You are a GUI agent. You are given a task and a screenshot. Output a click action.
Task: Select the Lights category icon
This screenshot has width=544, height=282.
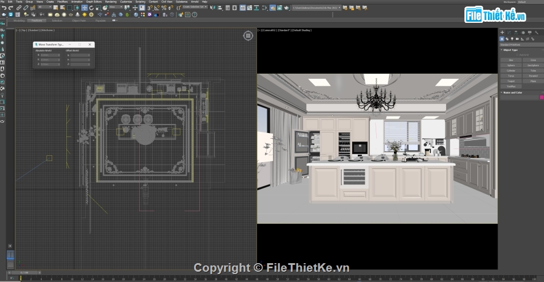tap(512, 39)
